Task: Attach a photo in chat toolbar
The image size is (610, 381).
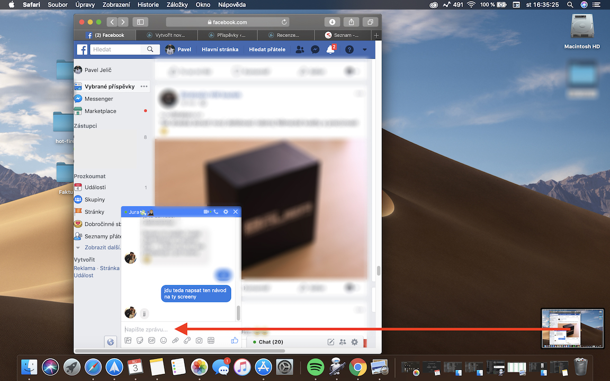Action: click(x=128, y=341)
